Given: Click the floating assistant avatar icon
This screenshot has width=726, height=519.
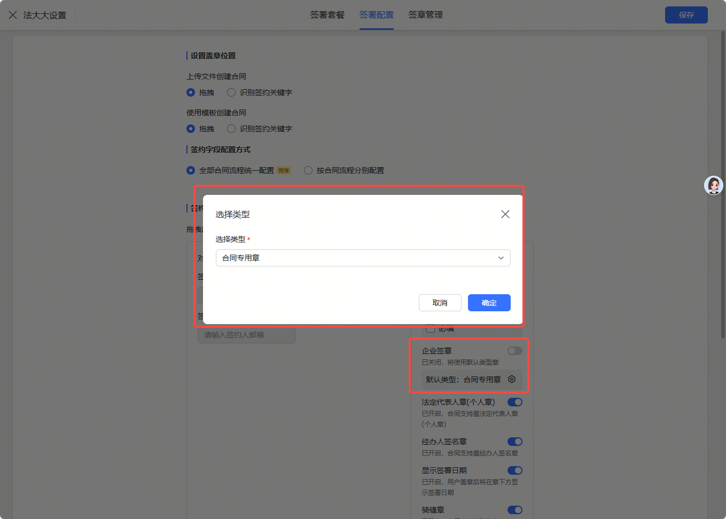Looking at the screenshot, I should click(713, 185).
